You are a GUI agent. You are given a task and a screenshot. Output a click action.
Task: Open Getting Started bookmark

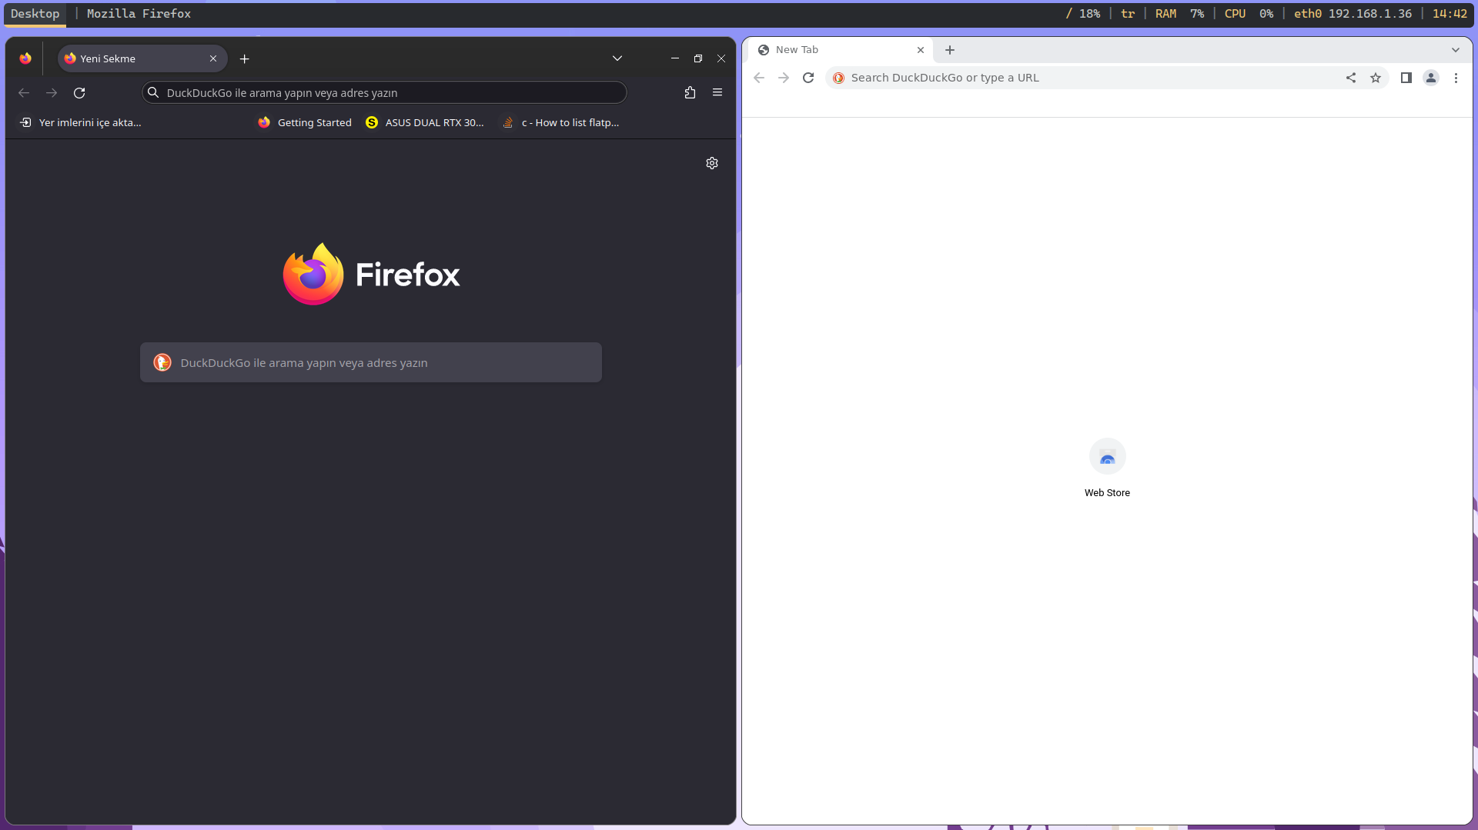(305, 122)
